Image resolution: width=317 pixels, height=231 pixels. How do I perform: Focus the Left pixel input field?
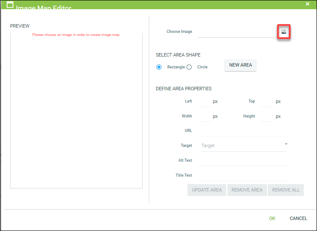coord(204,101)
